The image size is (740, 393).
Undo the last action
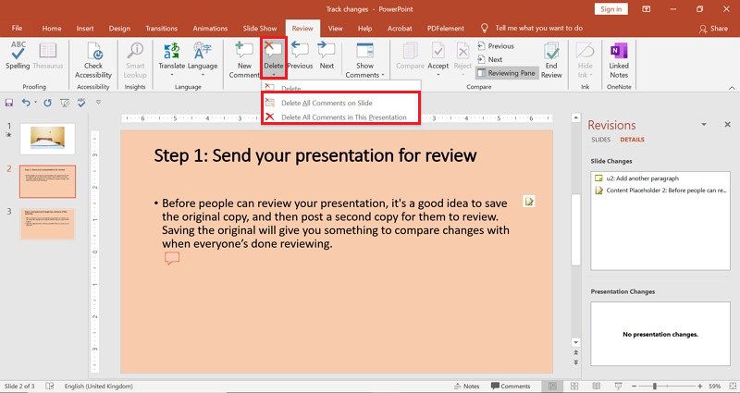26,103
